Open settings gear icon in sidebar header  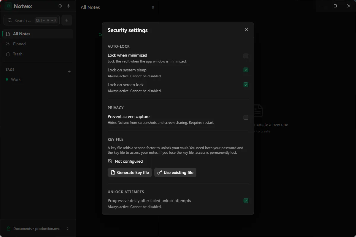click(69, 6)
